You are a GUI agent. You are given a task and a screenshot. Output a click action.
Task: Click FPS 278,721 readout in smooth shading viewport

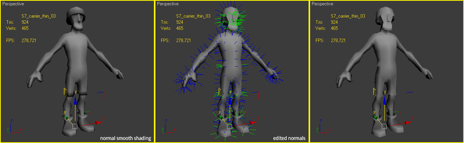click(x=21, y=40)
